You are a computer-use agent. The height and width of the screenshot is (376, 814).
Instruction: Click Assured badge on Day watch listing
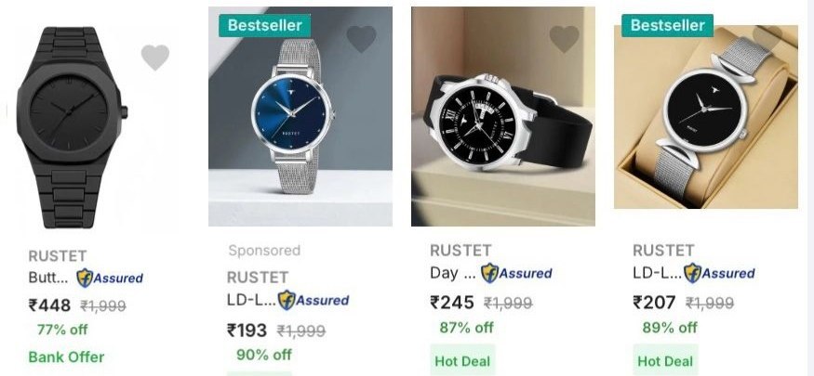click(516, 273)
